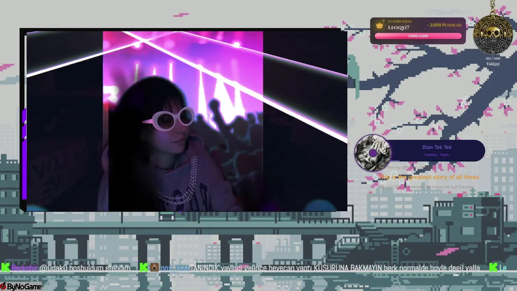Click the chat message '@0dak0 hosbuldum efendim'
The height and width of the screenshot is (291, 517).
point(85,268)
